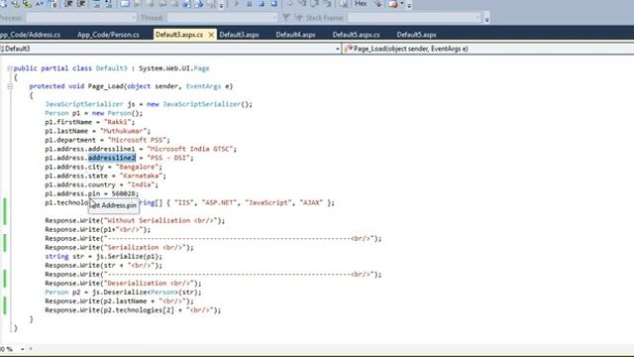
Task: Click the Decrease Indent icon
Action: [x=68, y=4]
